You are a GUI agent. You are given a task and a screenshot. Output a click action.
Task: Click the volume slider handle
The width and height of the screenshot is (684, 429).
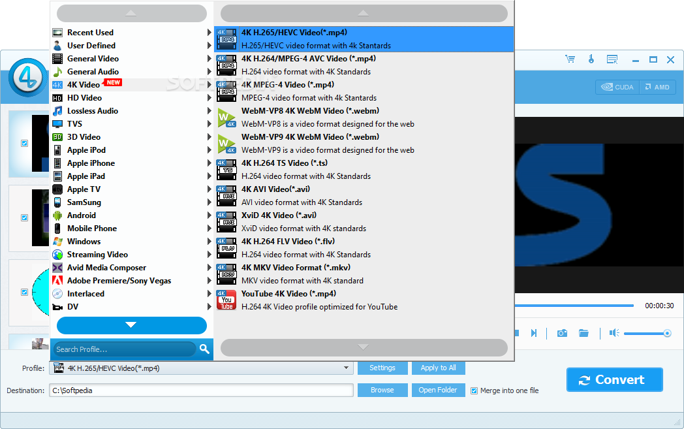667,334
